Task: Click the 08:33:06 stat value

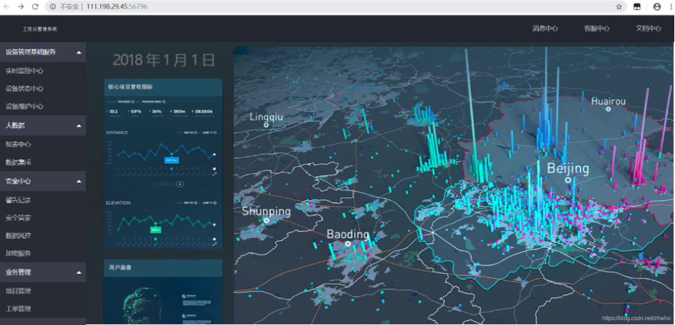Action: tap(204, 111)
